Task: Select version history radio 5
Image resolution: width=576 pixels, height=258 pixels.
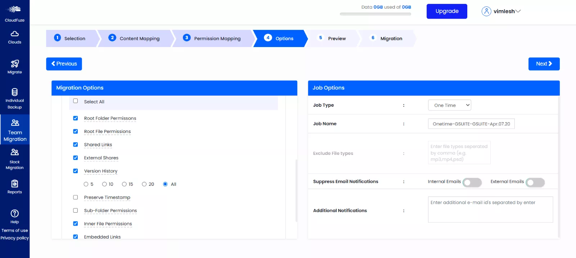Action: [86, 184]
